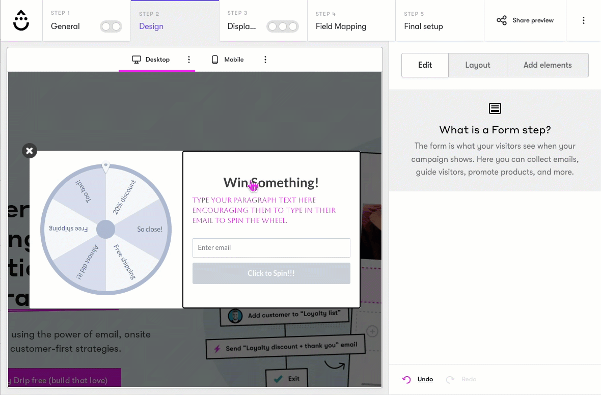Image resolution: width=601 pixels, height=395 pixels.
Task: Click the plus circle icon in background page
Action: click(x=372, y=331)
